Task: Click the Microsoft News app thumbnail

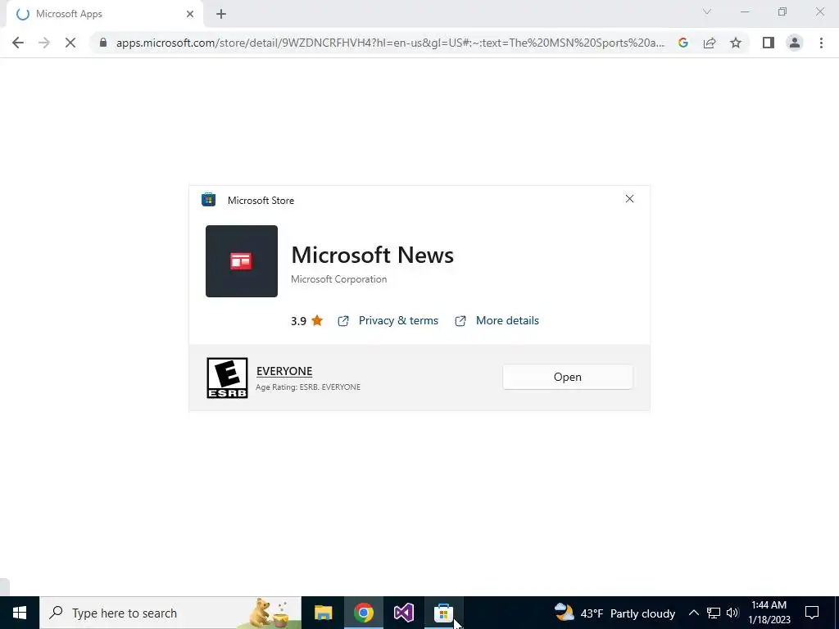Action: (x=242, y=261)
